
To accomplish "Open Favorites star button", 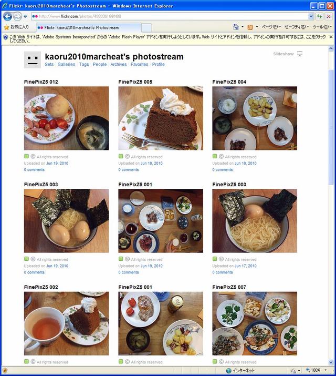I will click(16, 27).
